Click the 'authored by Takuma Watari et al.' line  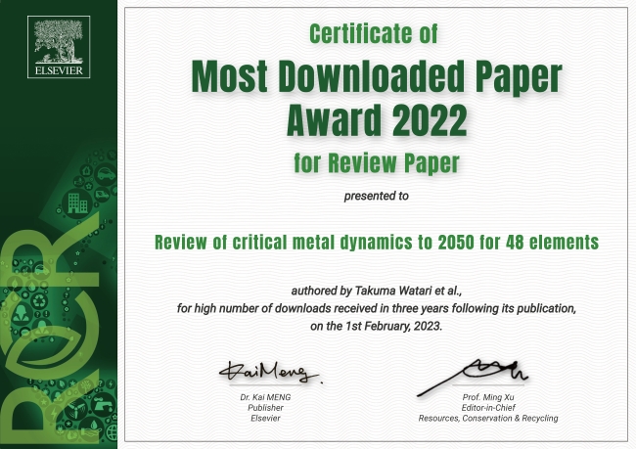(x=376, y=291)
